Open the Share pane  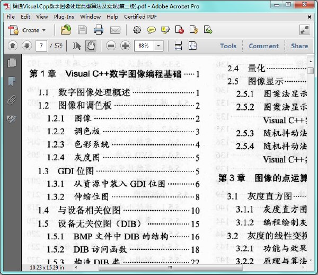299,46
